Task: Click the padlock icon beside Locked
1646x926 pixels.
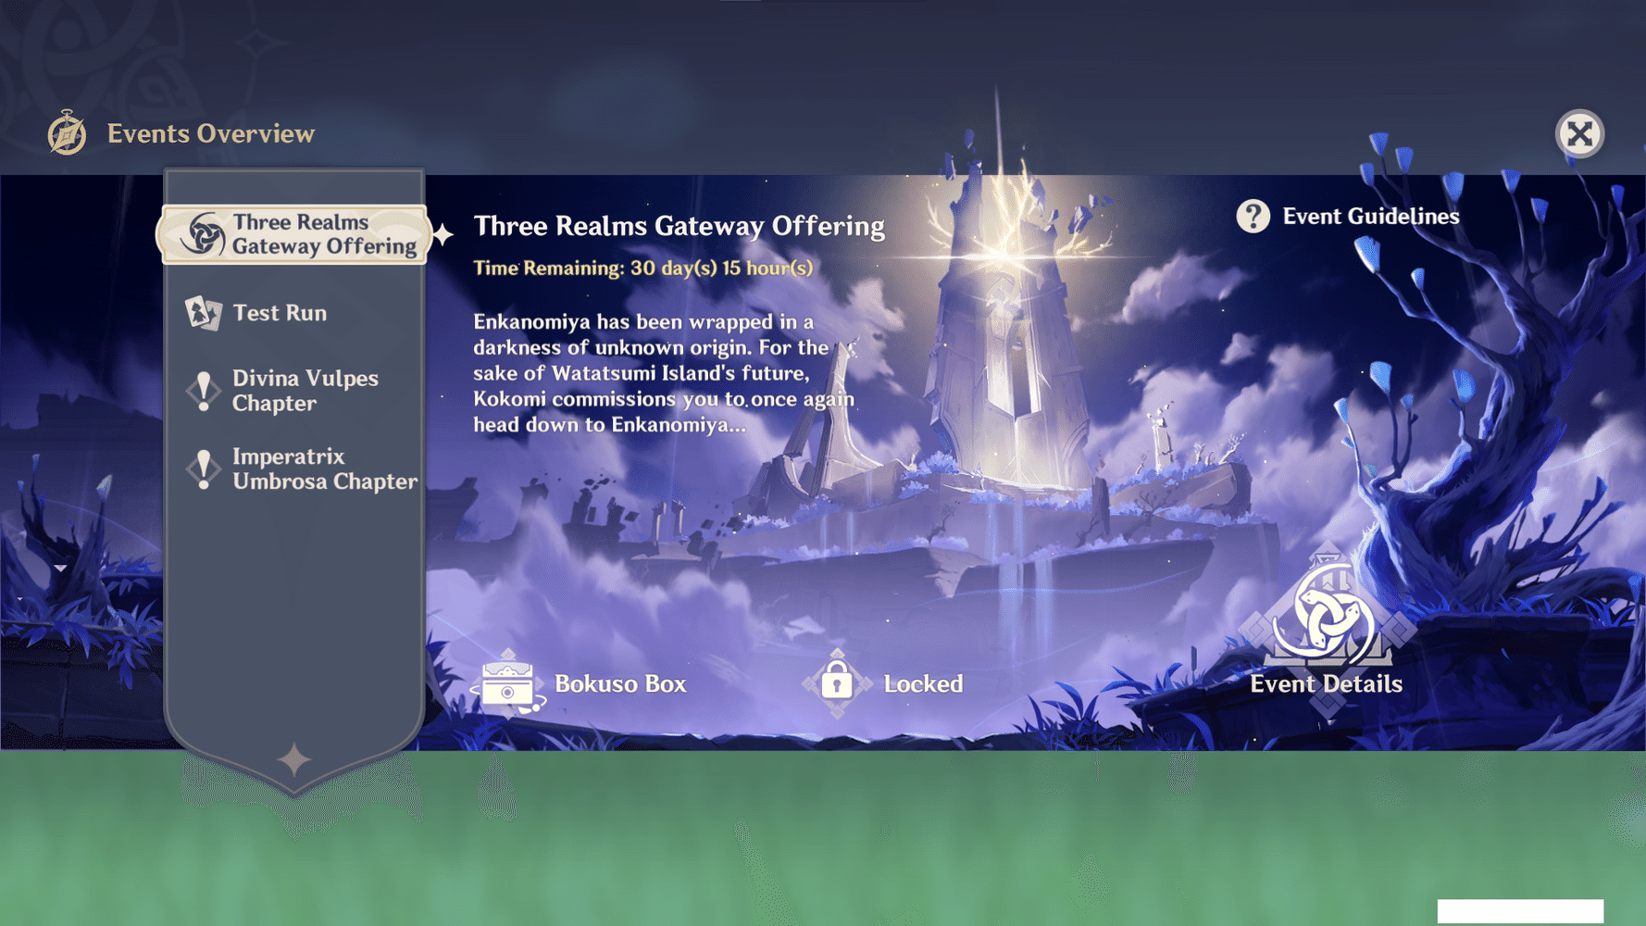Action: (x=837, y=683)
